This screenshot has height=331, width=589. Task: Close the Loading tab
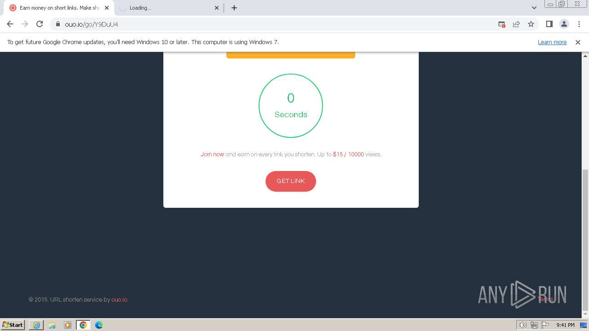(x=217, y=8)
